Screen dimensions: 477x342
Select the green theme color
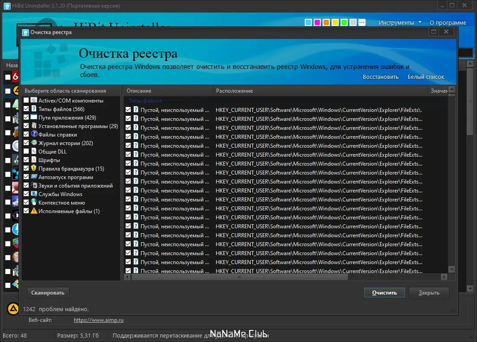pos(344,22)
